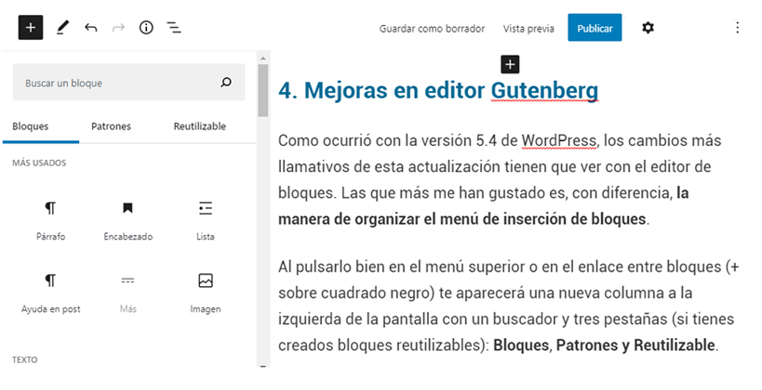The height and width of the screenshot is (390, 762).
Task: Toggle the block inserter plus button
Action: tap(31, 28)
